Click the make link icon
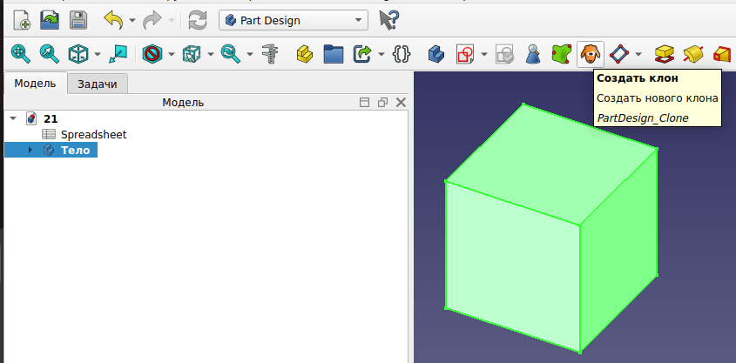Viewport: 736px width, 363px height. coord(362,54)
